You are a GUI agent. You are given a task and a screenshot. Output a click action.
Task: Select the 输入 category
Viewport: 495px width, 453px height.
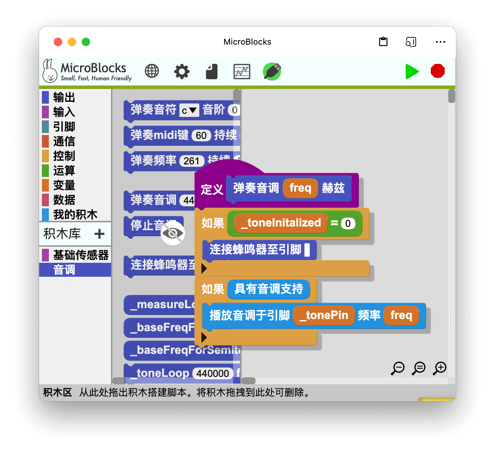pyautogui.click(x=75, y=112)
